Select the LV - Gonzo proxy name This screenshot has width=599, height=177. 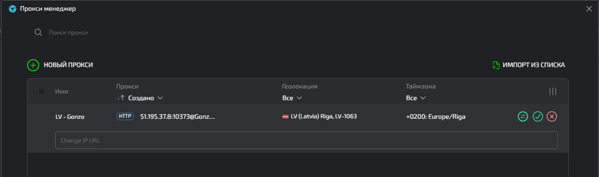(x=70, y=116)
